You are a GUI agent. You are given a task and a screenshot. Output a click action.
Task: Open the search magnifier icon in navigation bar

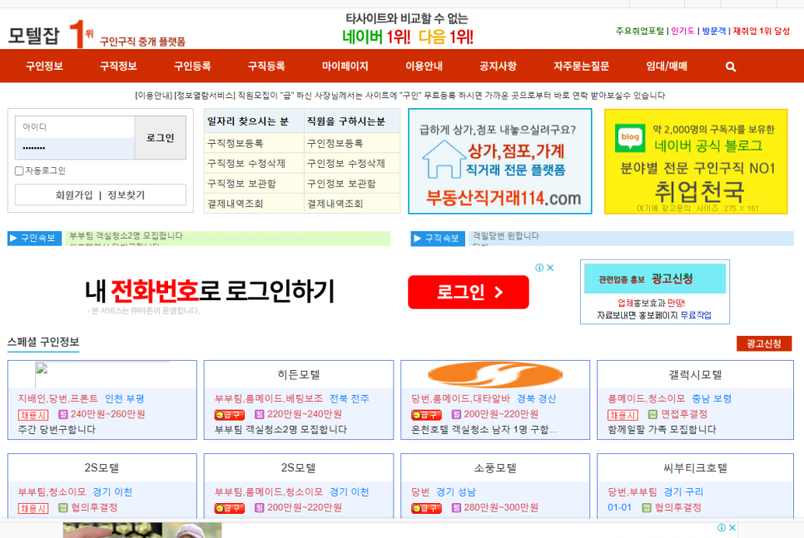coord(731,67)
